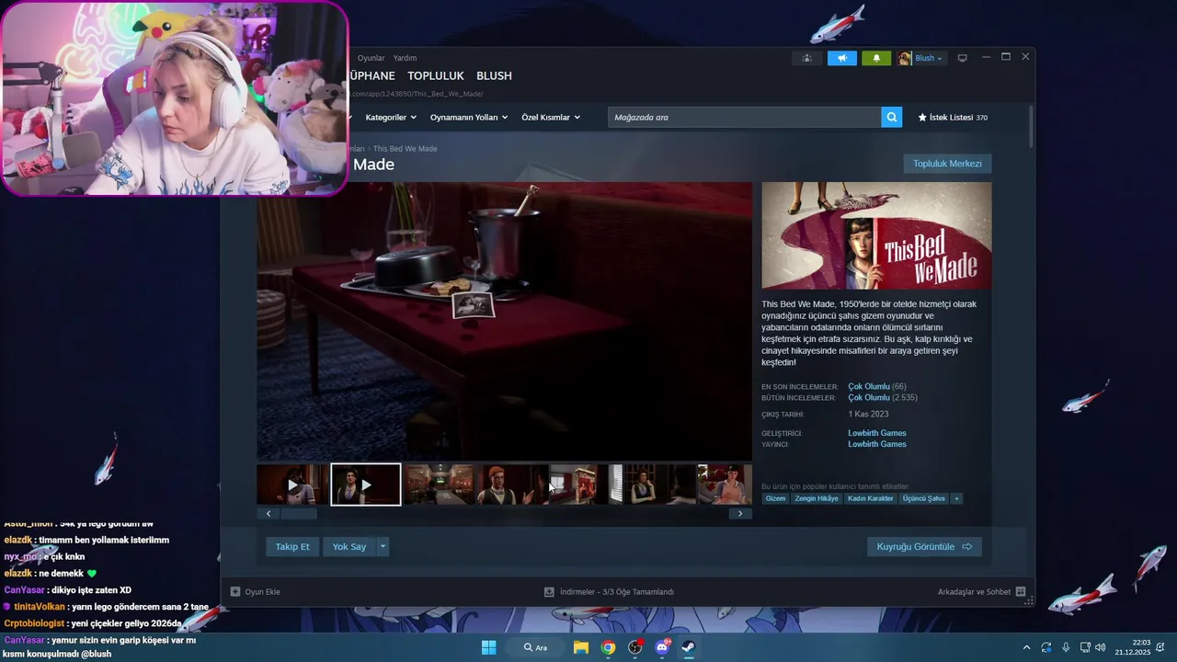The height and width of the screenshot is (662, 1177).
Task: Click the This Bed We Made capsule image
Action: click(x=876, y=235)
